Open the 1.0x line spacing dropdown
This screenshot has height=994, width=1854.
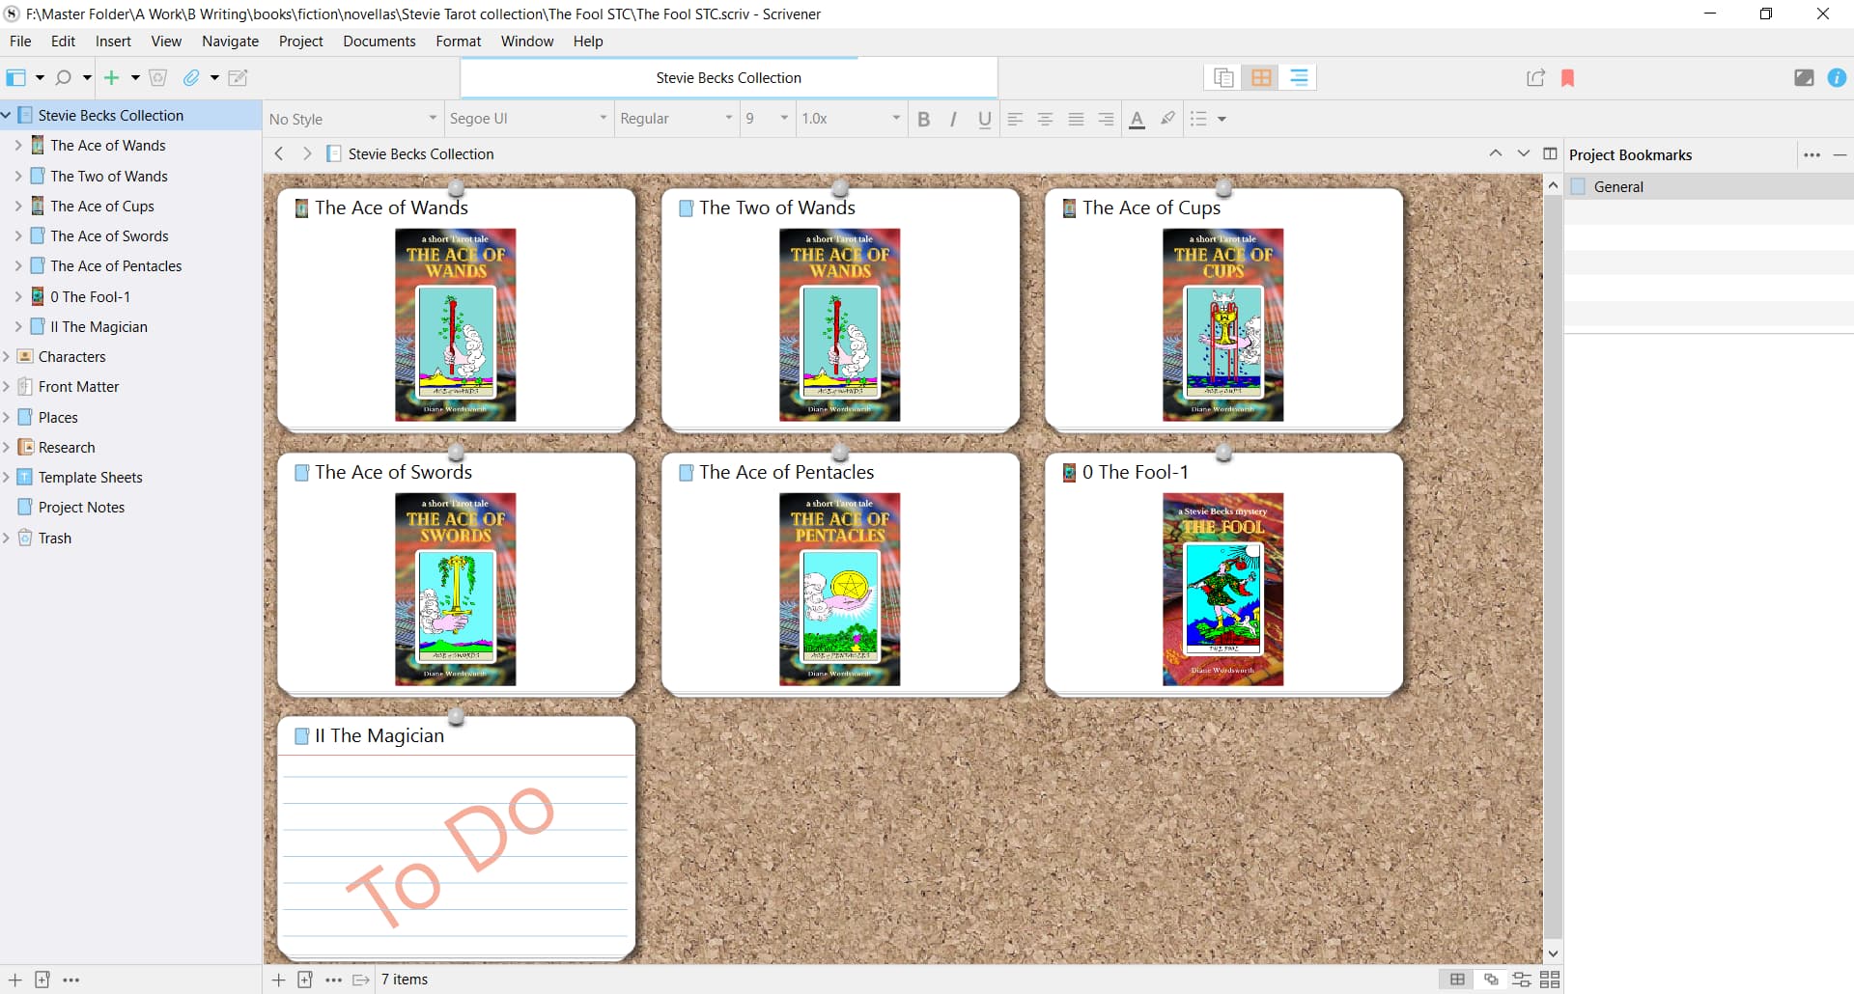pyautogui.click(x=851, y=119)
